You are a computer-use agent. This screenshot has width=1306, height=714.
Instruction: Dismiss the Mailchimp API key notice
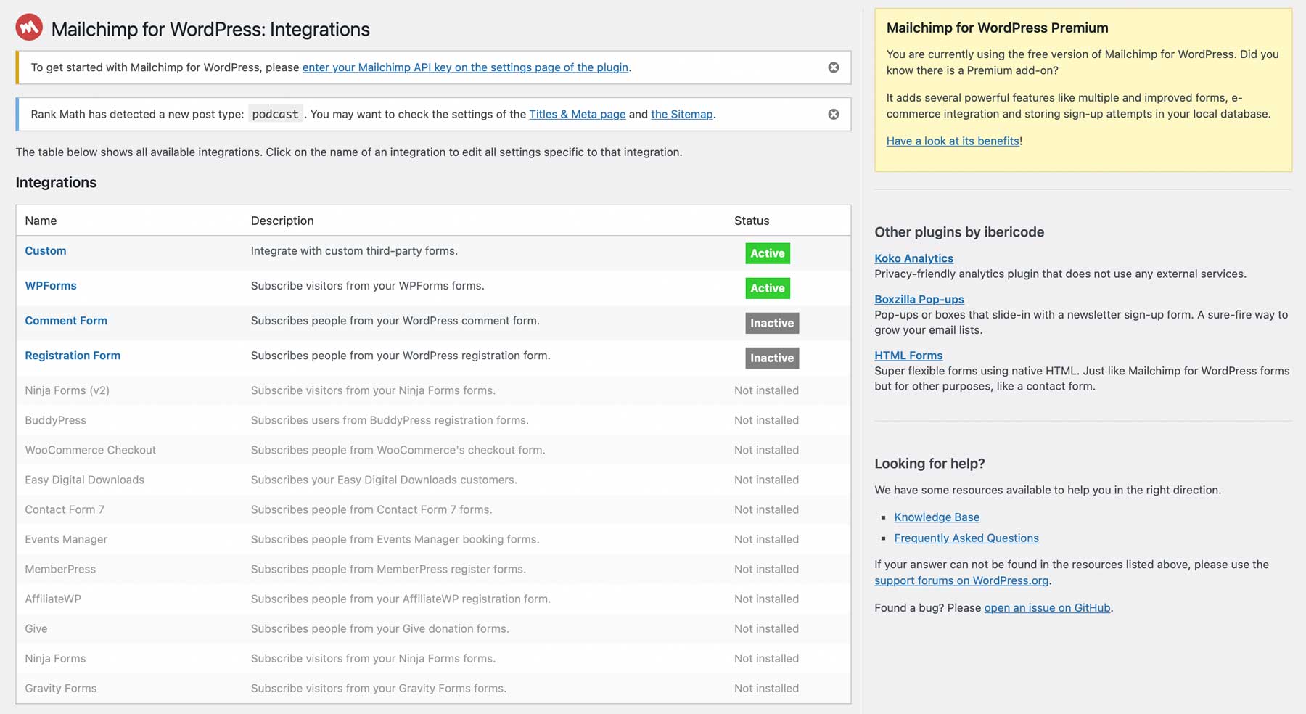click(834, 67)
